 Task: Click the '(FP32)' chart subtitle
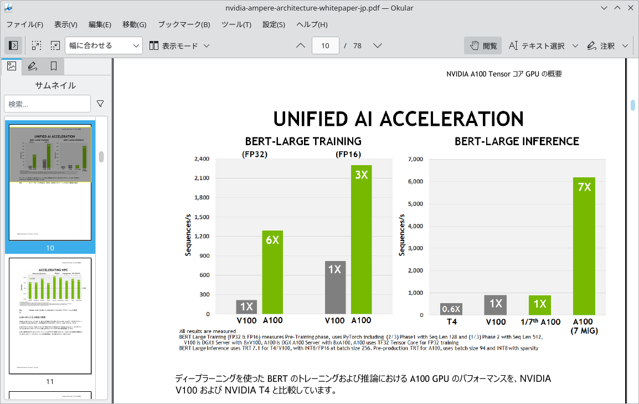coord(255,154)
